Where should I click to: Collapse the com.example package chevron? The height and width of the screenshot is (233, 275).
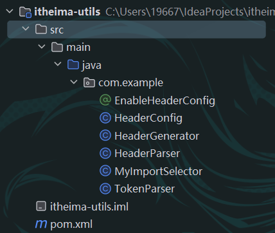point(74,82)
